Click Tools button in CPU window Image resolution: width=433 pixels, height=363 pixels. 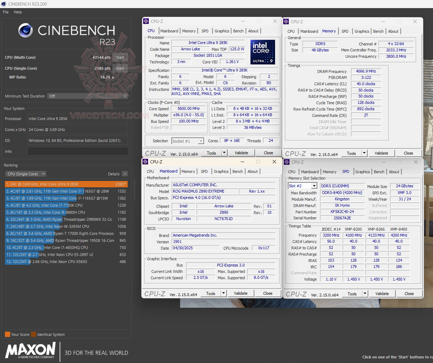coord(211,153)
